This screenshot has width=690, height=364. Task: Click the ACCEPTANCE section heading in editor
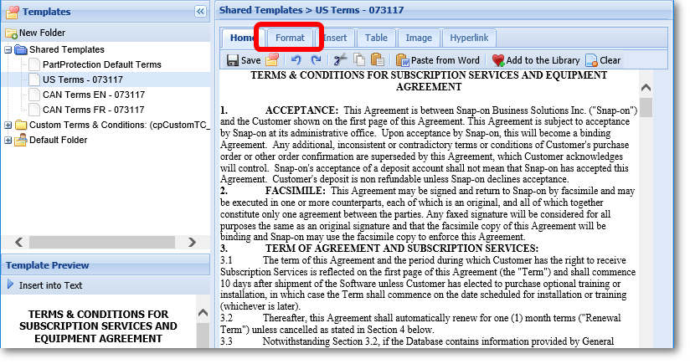point(301,110)
